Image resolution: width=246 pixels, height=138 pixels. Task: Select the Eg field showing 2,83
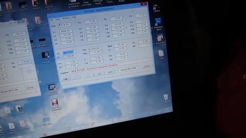point(91,21)
